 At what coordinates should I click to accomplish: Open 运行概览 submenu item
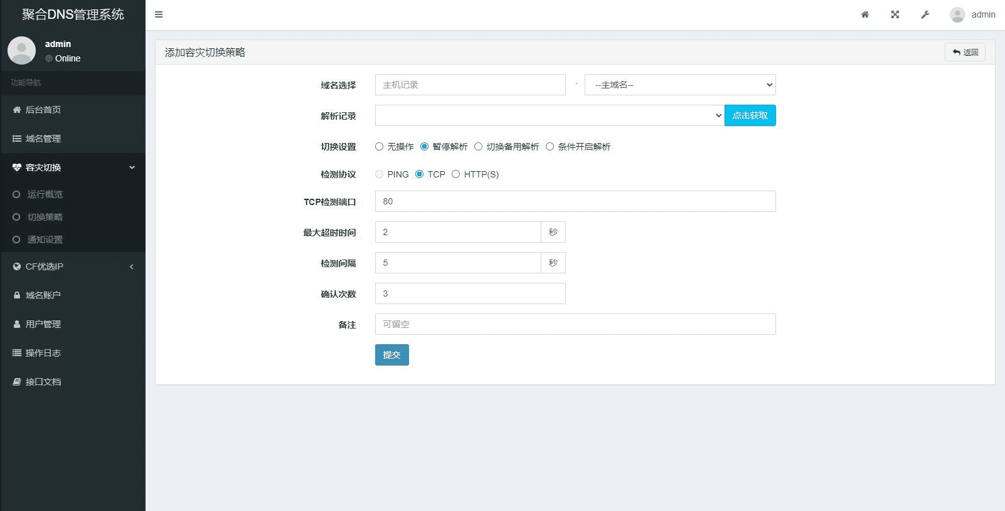pos(45,194)
